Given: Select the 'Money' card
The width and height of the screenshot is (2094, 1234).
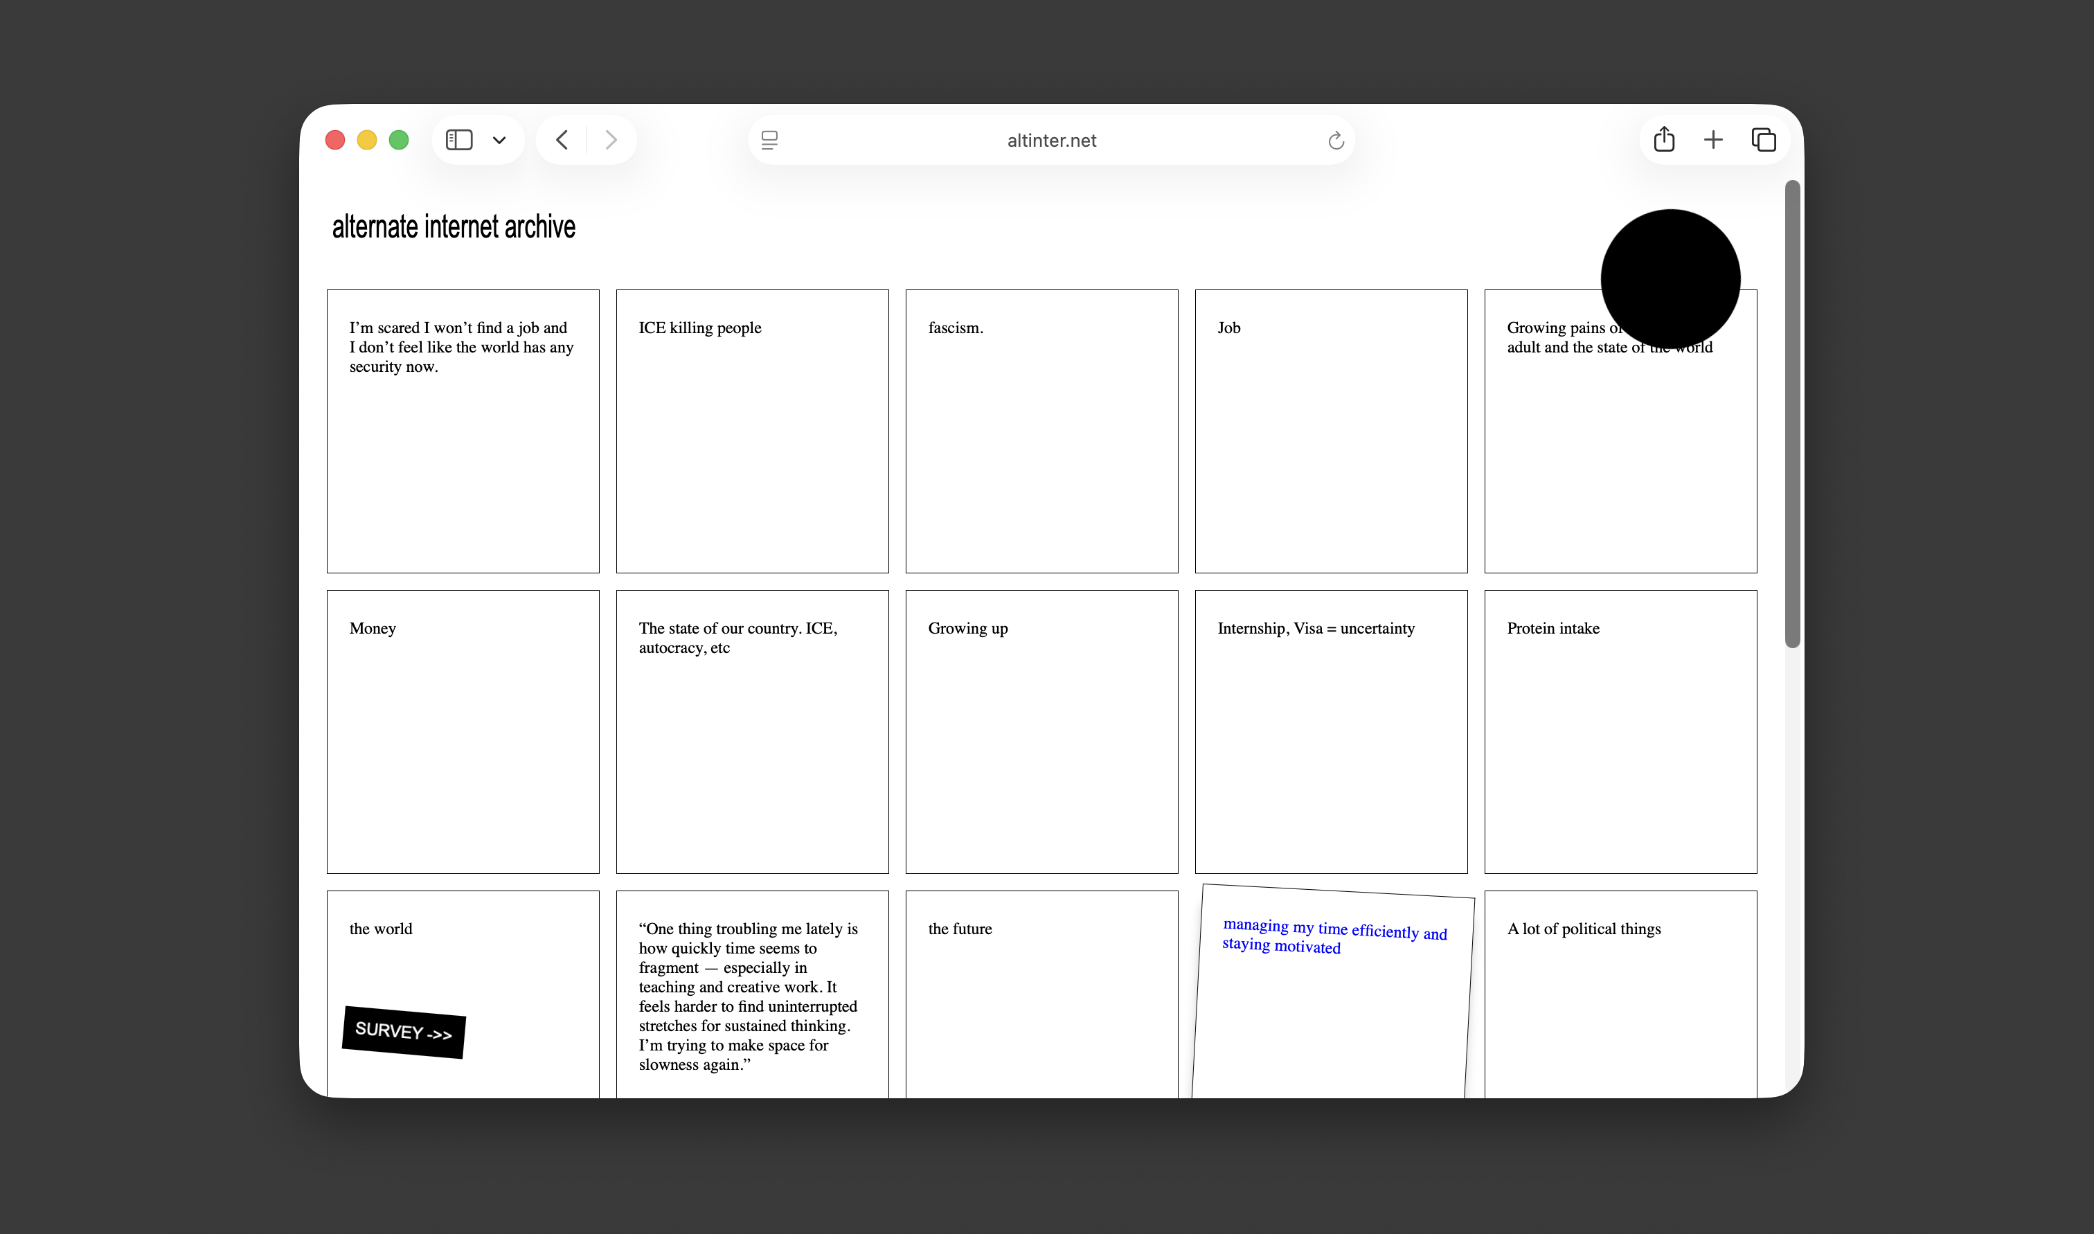Looking at the screenshot, I should point(463,732).
